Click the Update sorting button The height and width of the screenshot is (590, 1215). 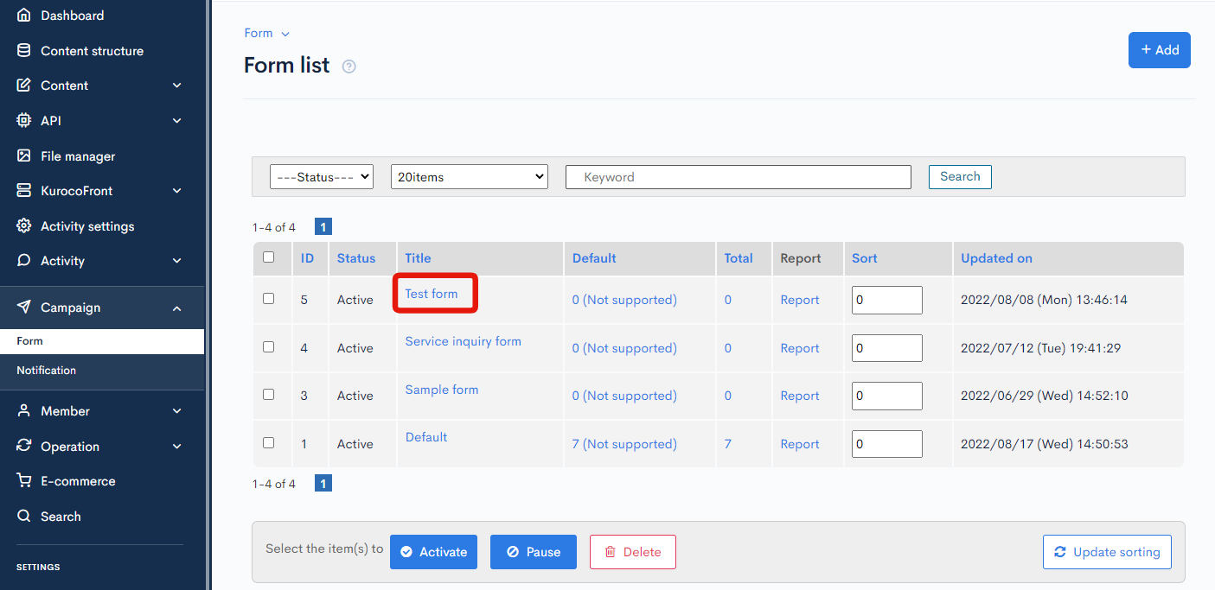(1108, 552)
